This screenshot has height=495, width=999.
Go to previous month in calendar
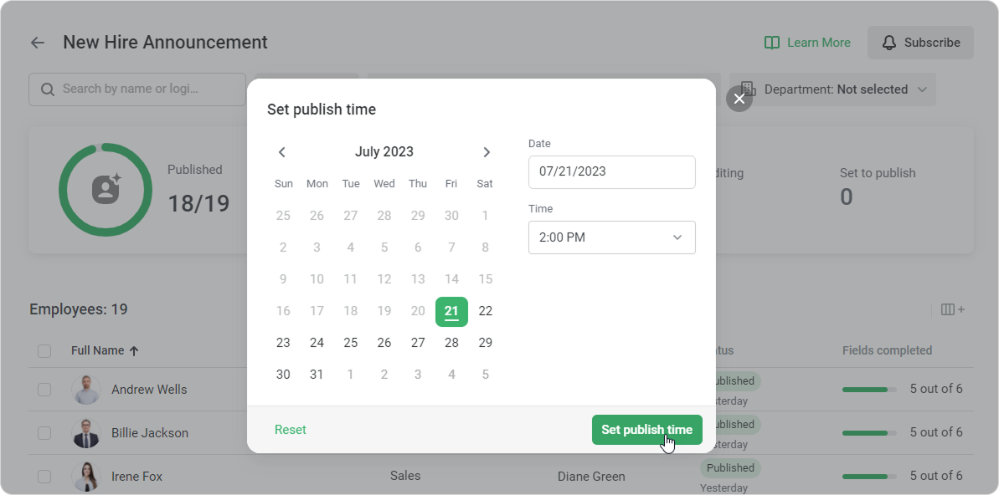[x=282, y=152]
